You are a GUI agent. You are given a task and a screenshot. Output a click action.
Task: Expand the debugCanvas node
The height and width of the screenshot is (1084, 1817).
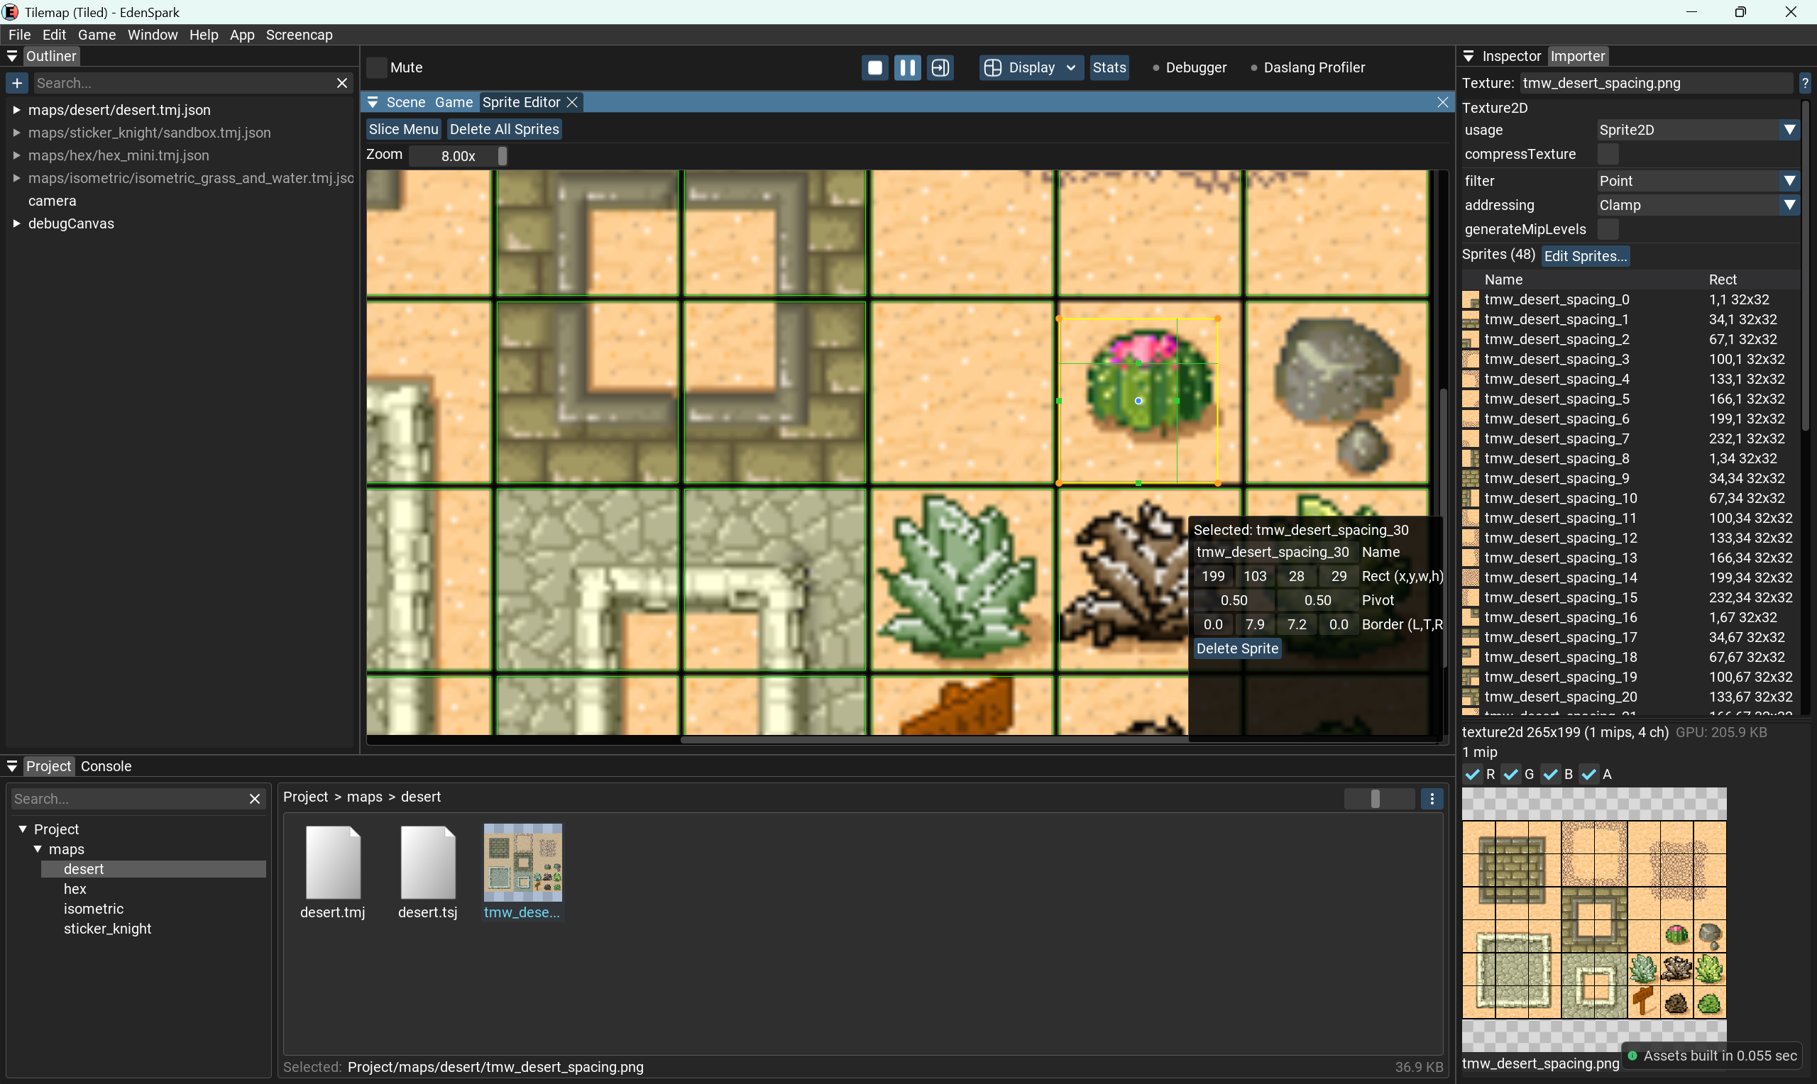pyautogui.click(x=16, y=223)
